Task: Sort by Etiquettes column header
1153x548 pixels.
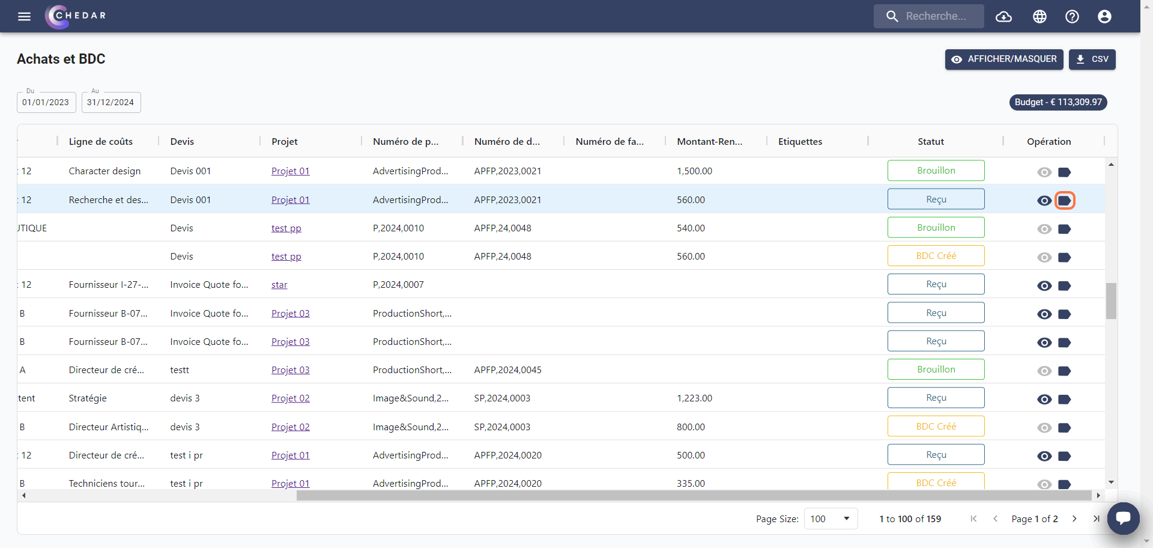Action: pyautogui.click(x=800, y=142)
